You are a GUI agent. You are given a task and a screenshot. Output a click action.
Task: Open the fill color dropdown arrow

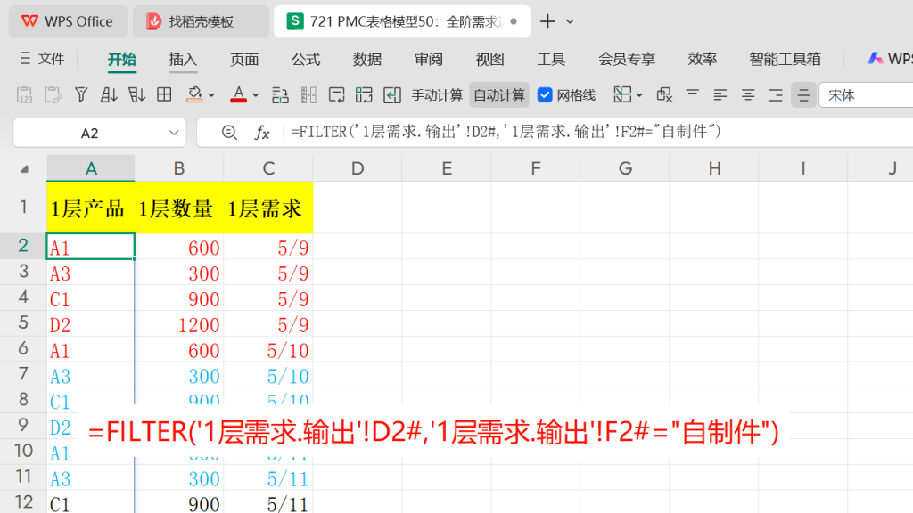pyautogui.click(x=211, y=95)
